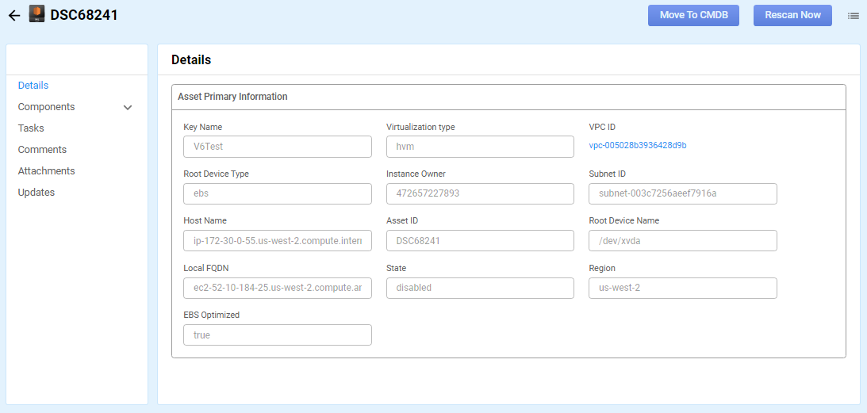The height and width of the screenshot is (413, 867).
Task: Open the list menu icon at top right
Action: click(854, 15)
